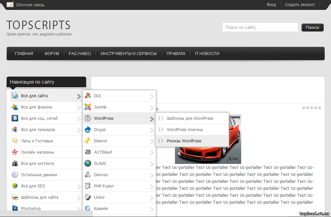Image resolution: width=331 pixels, height=217 pixels.
Task: Click the DLE logo icon
Action: click(88, 96)
